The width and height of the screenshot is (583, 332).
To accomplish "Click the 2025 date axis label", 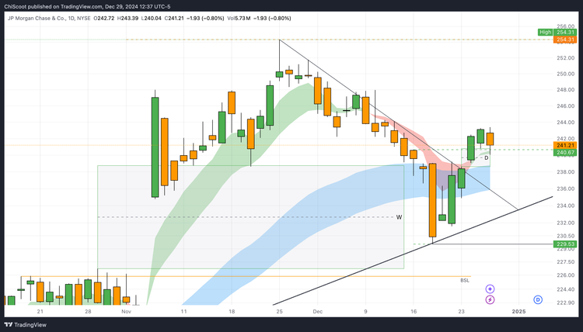I will point(518,312).
